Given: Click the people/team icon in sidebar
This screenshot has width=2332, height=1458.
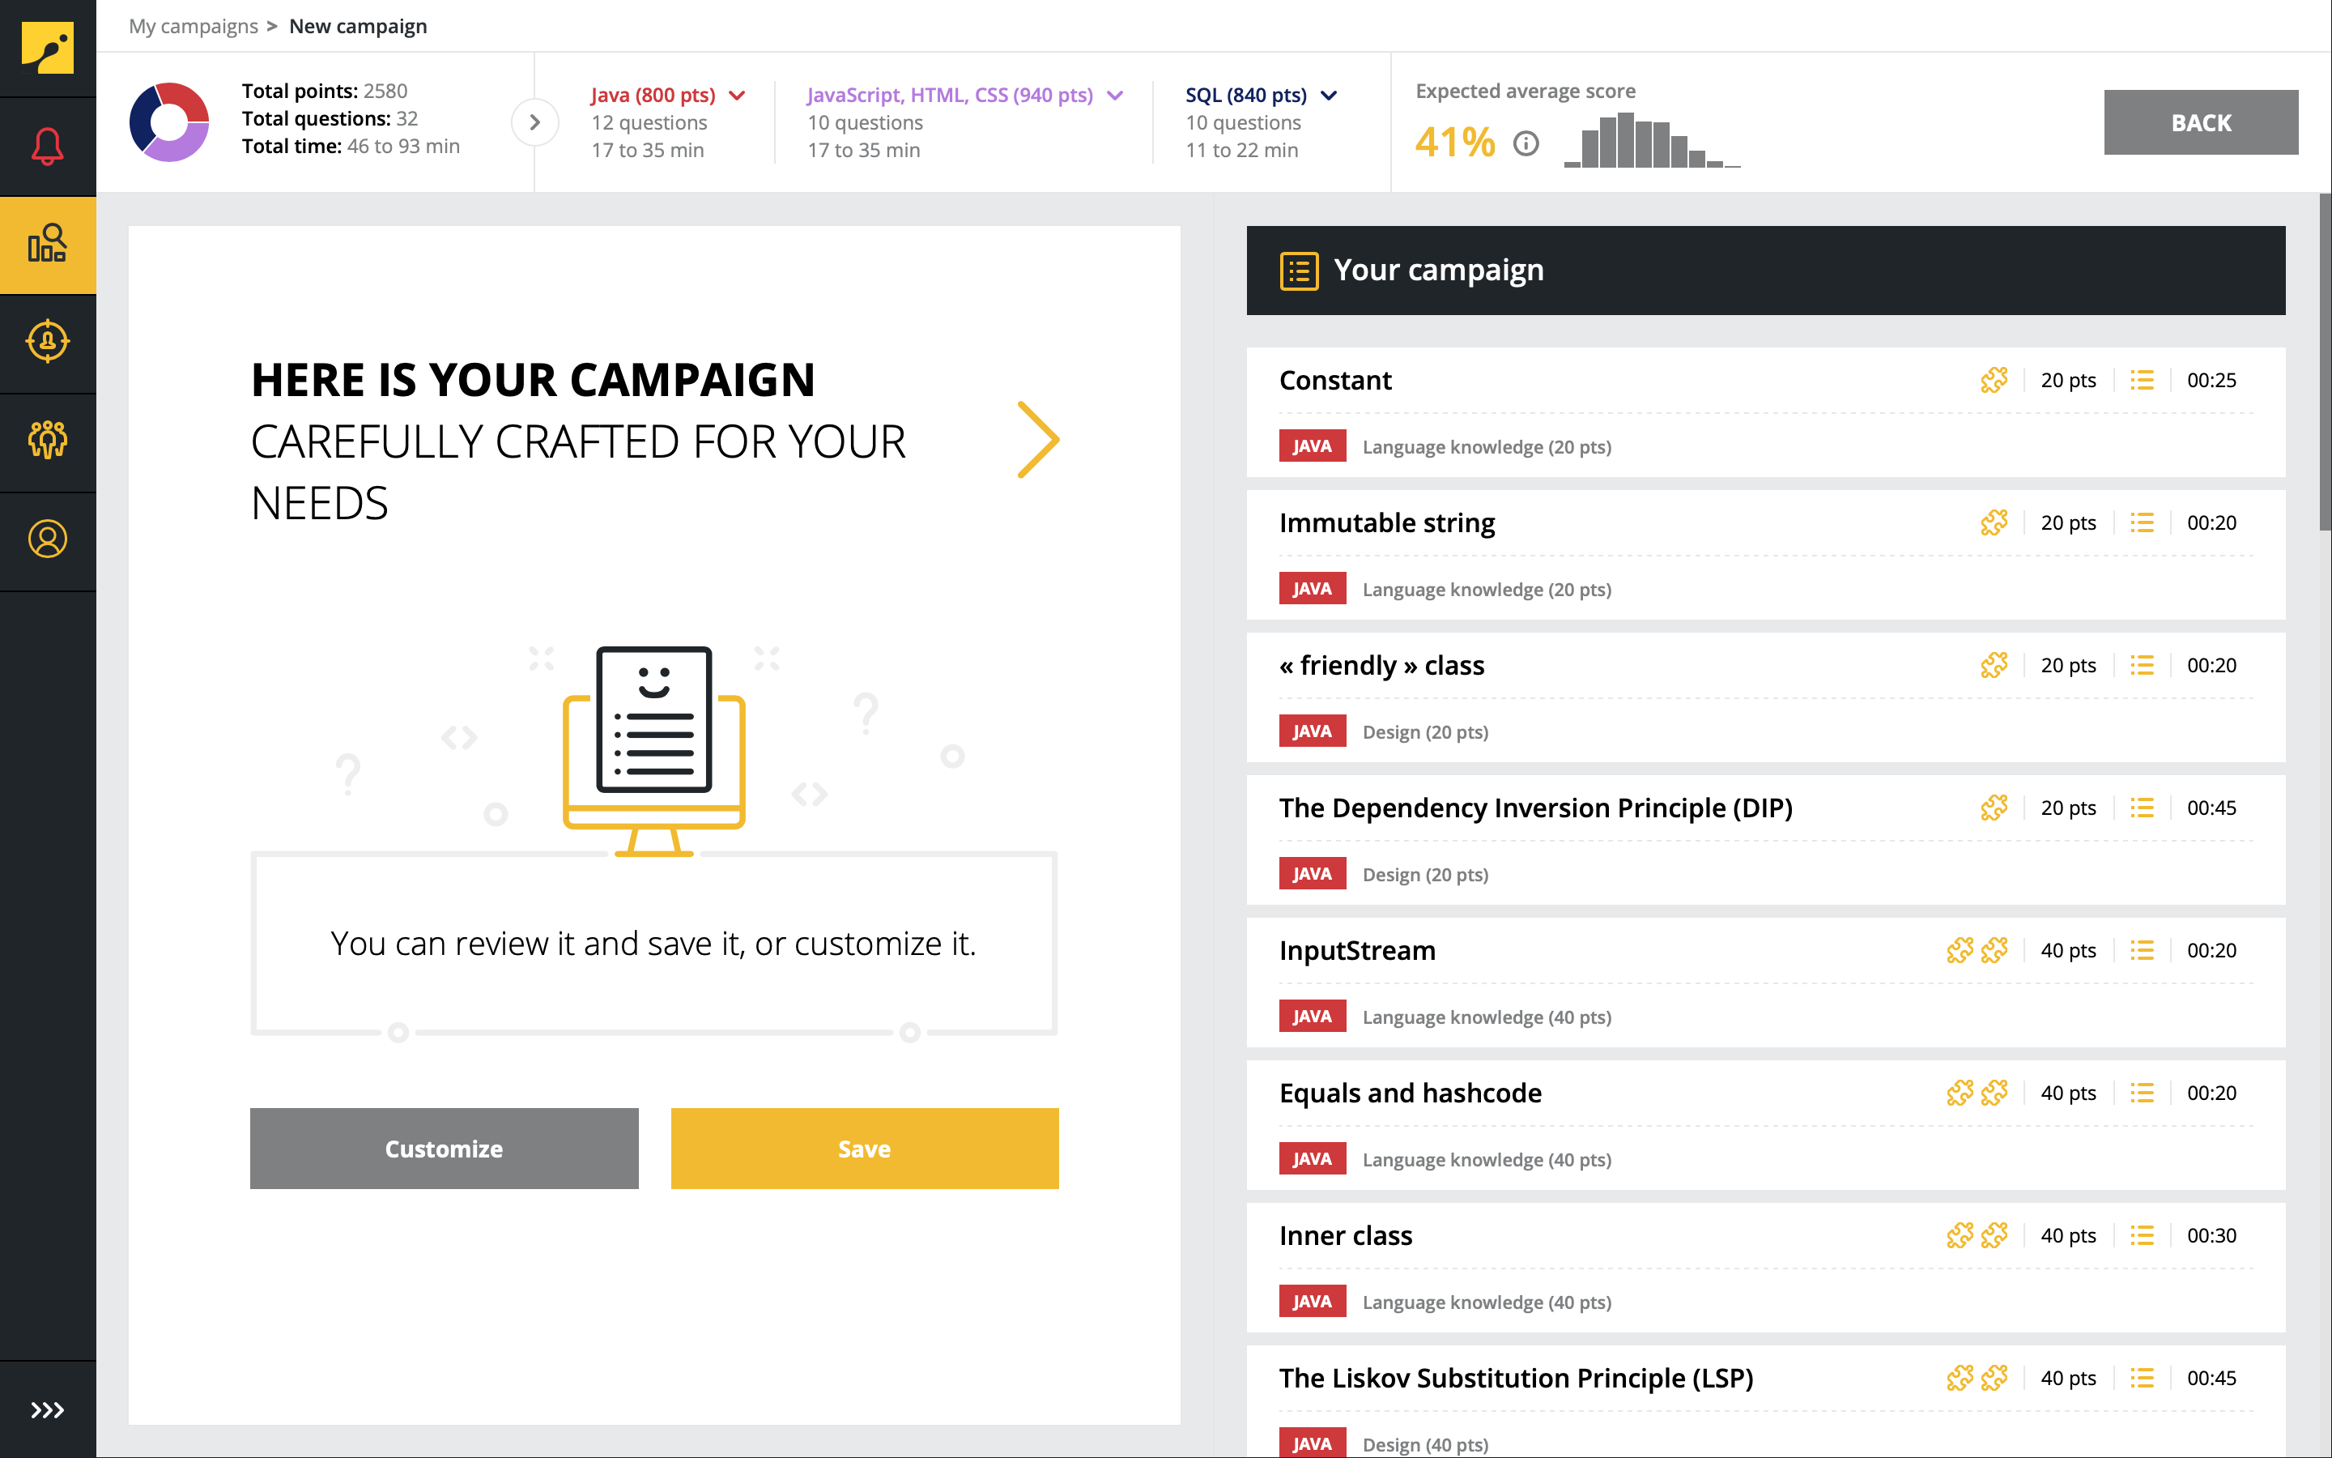Looking at the screenshot, I should click(47, 438).
